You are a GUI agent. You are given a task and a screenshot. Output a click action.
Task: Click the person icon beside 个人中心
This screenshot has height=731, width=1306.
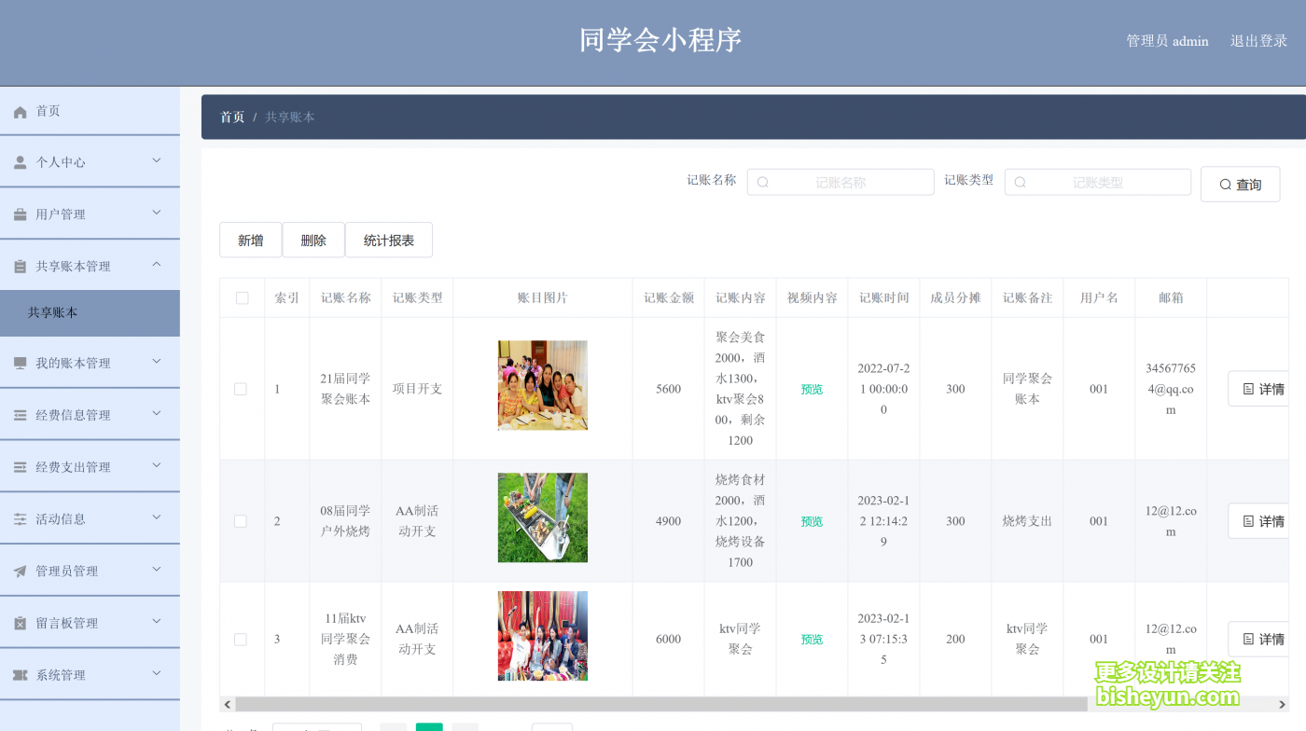click(x=21, y=162)
